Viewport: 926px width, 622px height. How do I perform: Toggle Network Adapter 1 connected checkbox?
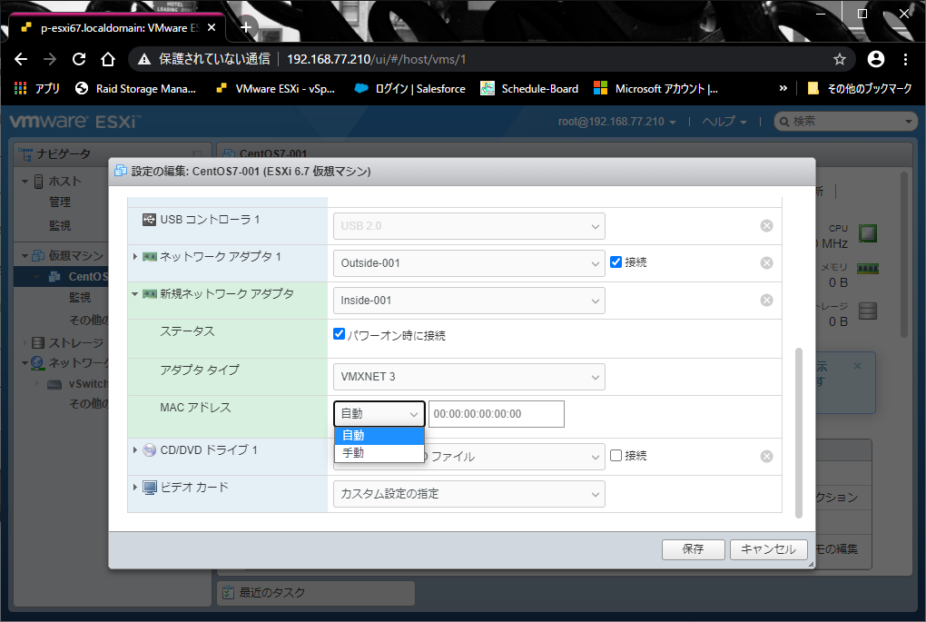click(616, 262)
